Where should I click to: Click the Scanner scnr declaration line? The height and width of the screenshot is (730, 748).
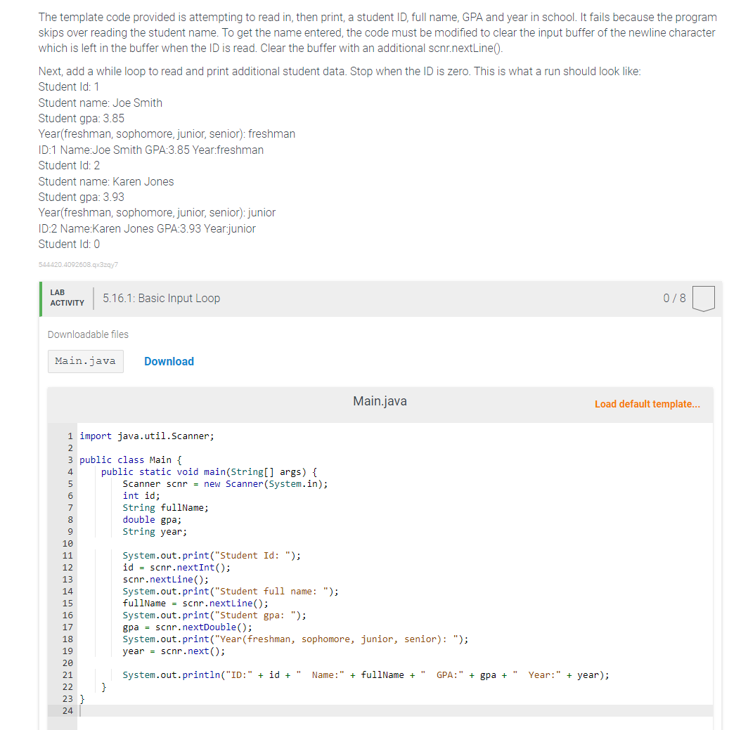coord(225,483)
